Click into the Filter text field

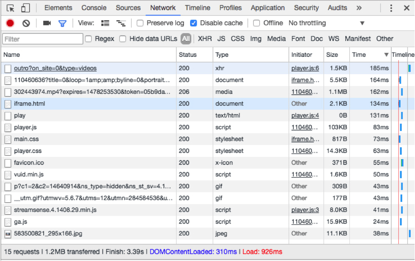[42, 39]
